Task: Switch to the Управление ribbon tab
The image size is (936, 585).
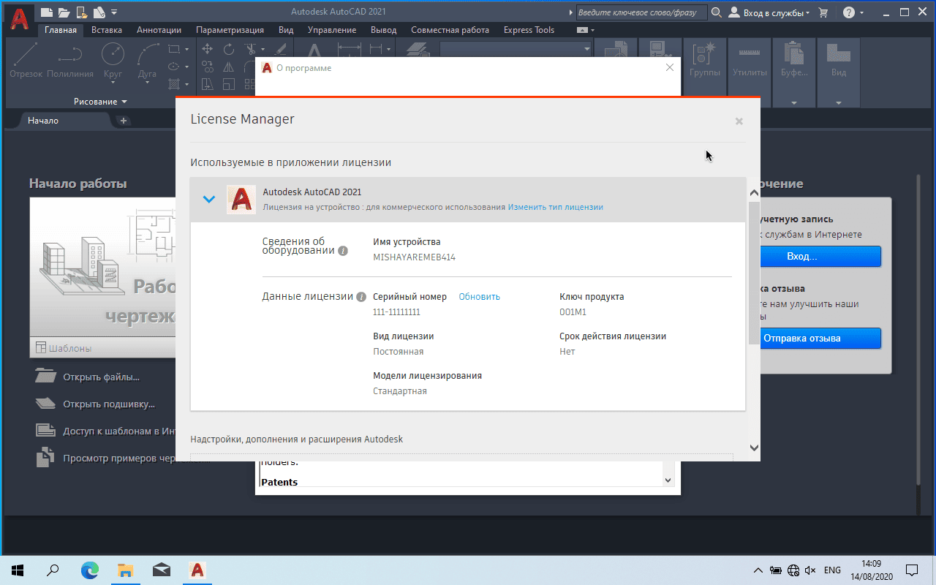Action: [x=332, y=30]
